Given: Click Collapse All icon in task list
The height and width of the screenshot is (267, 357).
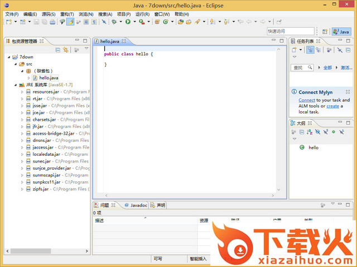Looking at the screenshot, I should point(348,50).
